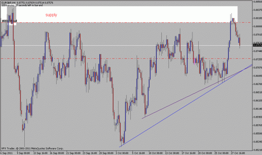Image resolution: width=262 pixels, height=155 pixels.
Task: Click the '23 Sep 16:00' time label
Action: (x=90, y=153)
